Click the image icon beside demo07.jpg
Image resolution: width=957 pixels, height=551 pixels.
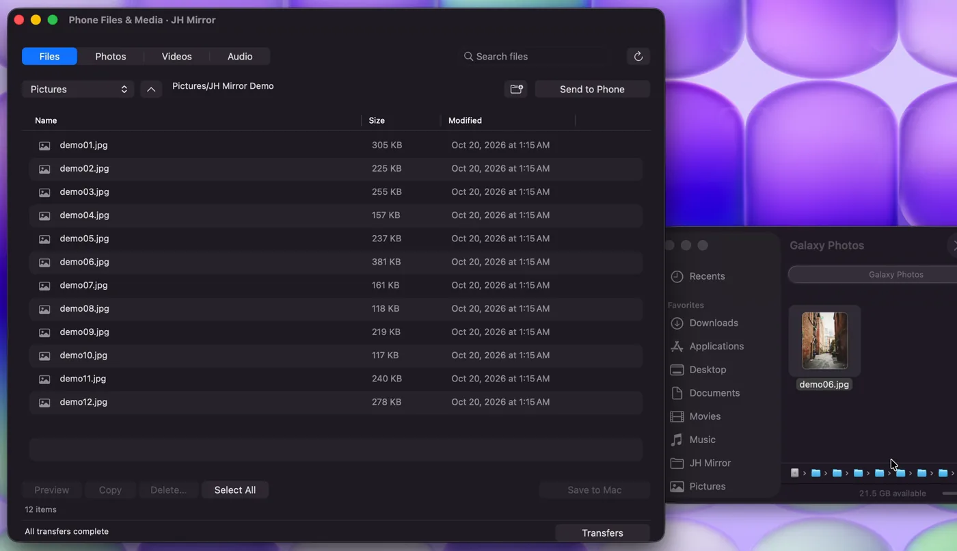[44, 286]
